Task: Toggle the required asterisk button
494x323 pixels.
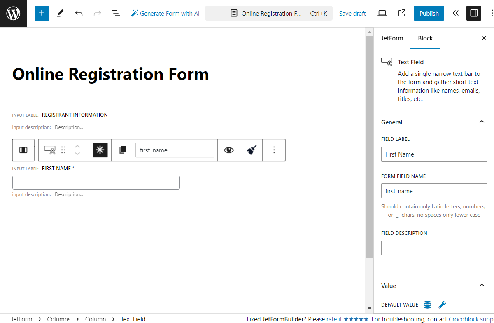Action: click(x=100, y=150)
